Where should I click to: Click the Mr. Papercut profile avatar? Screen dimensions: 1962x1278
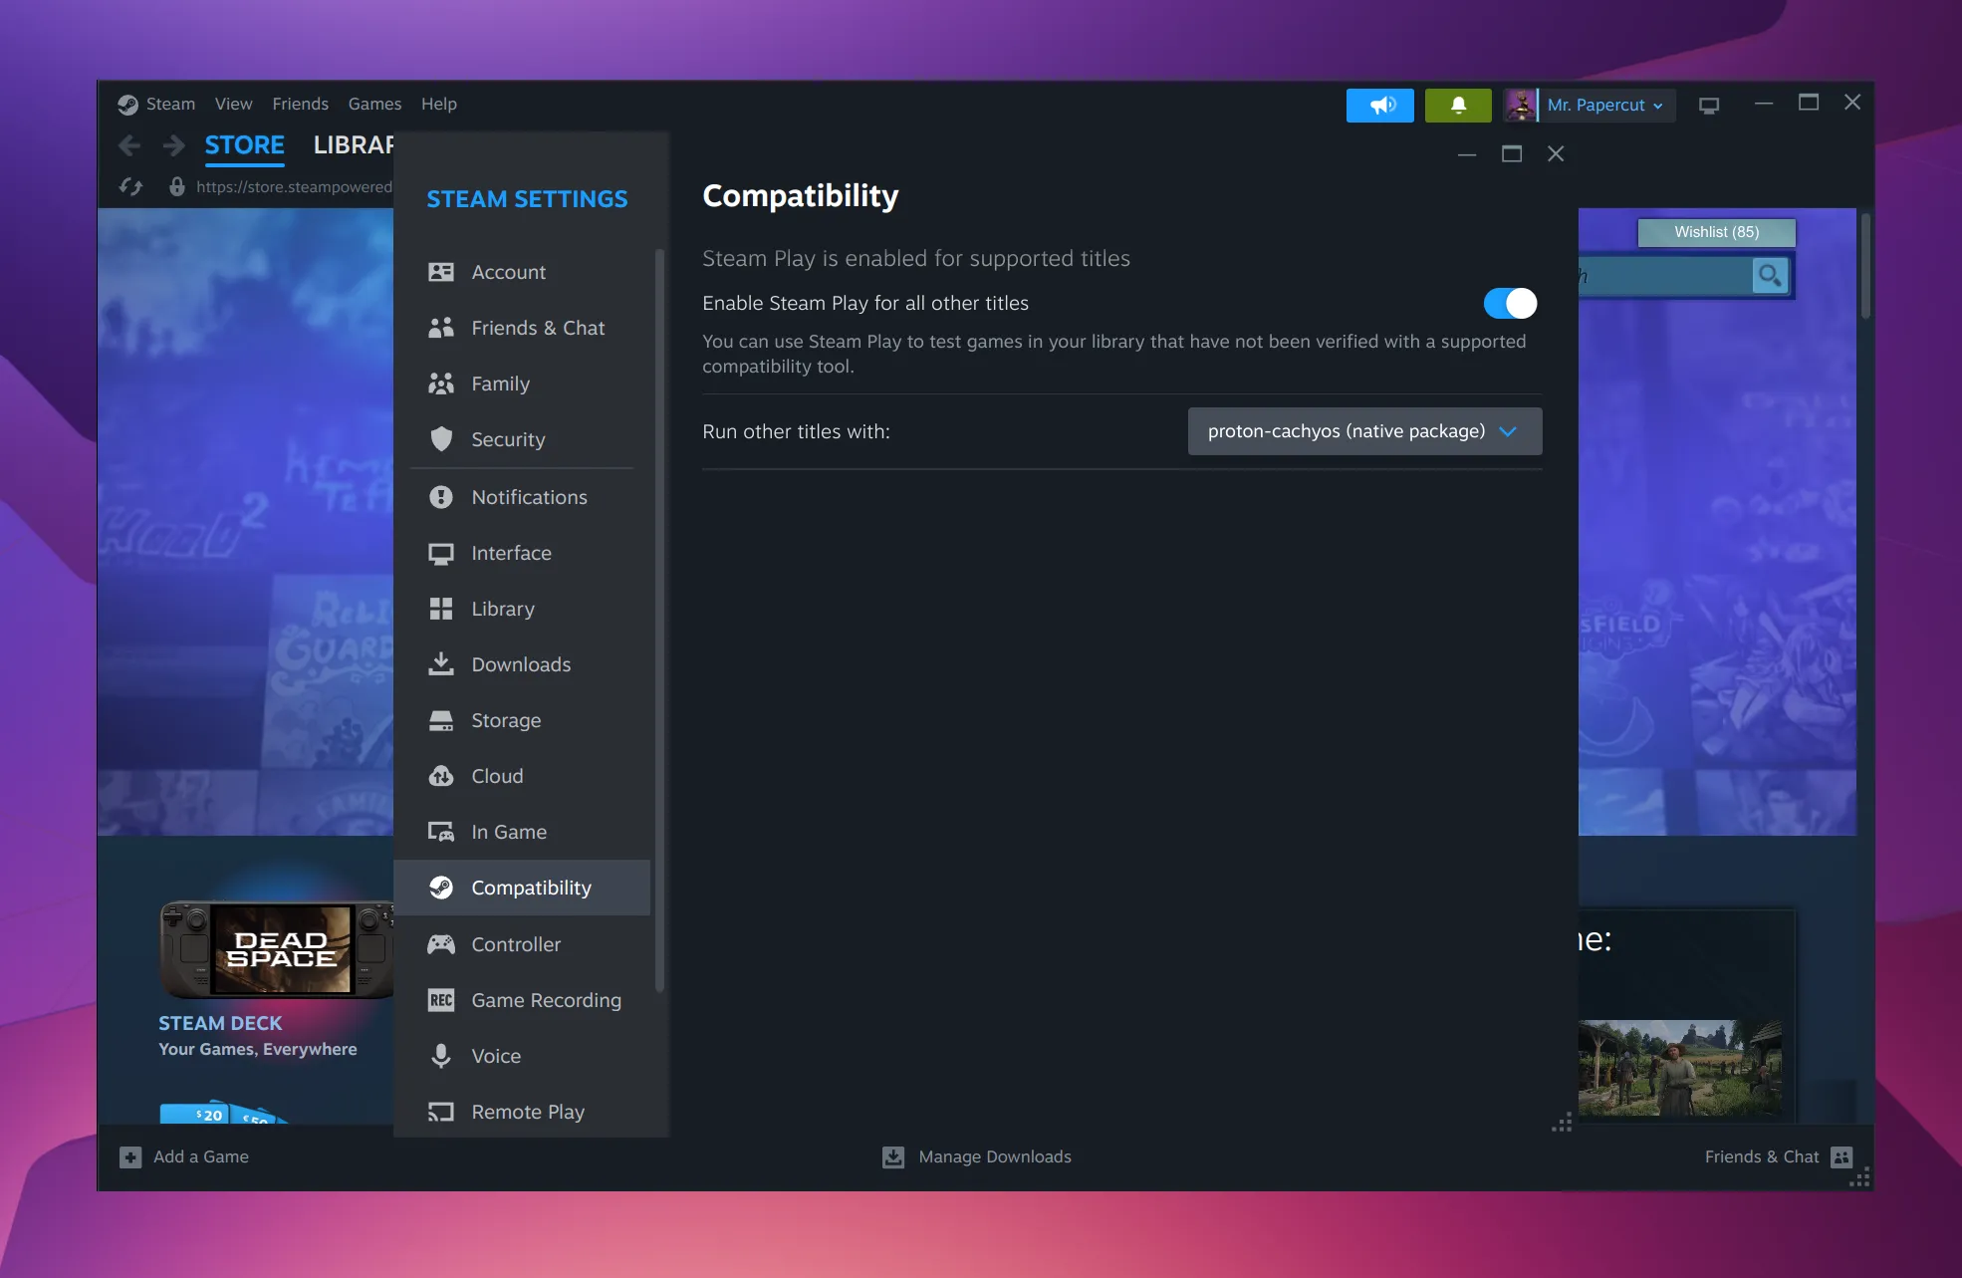pyautogui.click(x=1520, y=106)
